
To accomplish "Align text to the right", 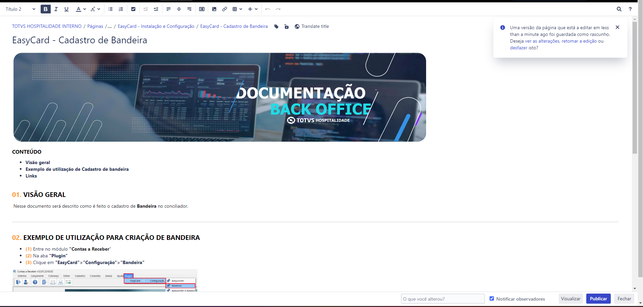I will 189,9.
